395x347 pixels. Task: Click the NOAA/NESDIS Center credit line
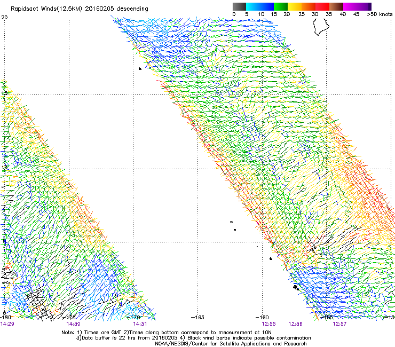231,343
